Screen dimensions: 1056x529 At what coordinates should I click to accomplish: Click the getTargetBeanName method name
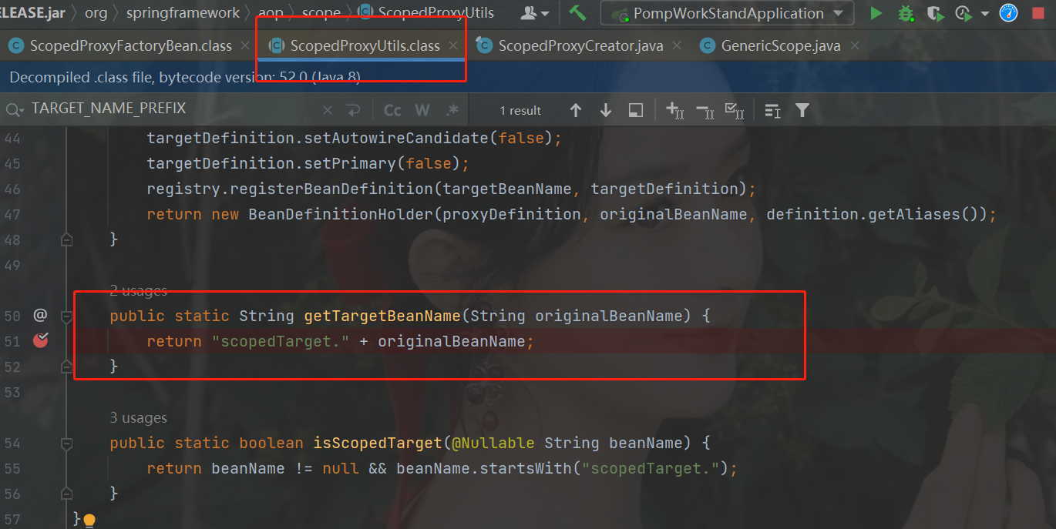pyautogui.click(x=382, y=316)
